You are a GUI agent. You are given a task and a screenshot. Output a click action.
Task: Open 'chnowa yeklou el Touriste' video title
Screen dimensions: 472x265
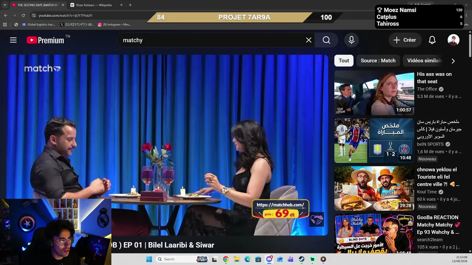click(x=438, y=177)
